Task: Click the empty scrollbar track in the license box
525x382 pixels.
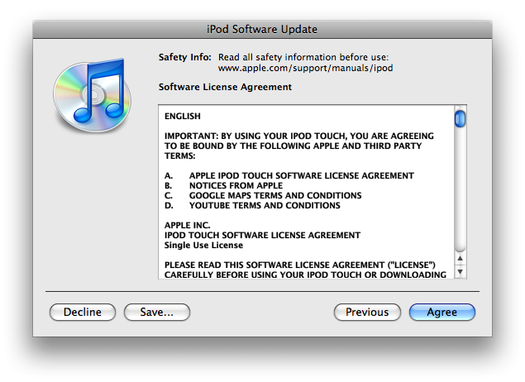Action: click(460, 189)
